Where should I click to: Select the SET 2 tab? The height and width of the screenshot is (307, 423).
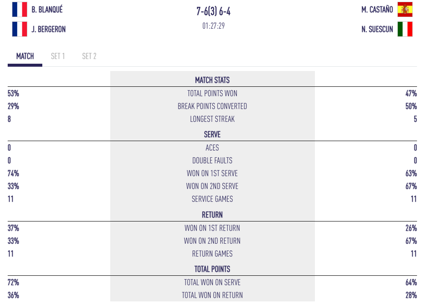89,56
